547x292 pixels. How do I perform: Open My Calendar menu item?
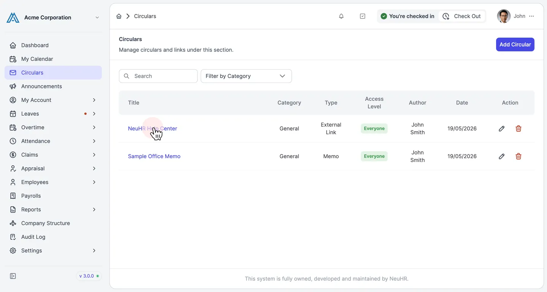[x=53, y=59]
